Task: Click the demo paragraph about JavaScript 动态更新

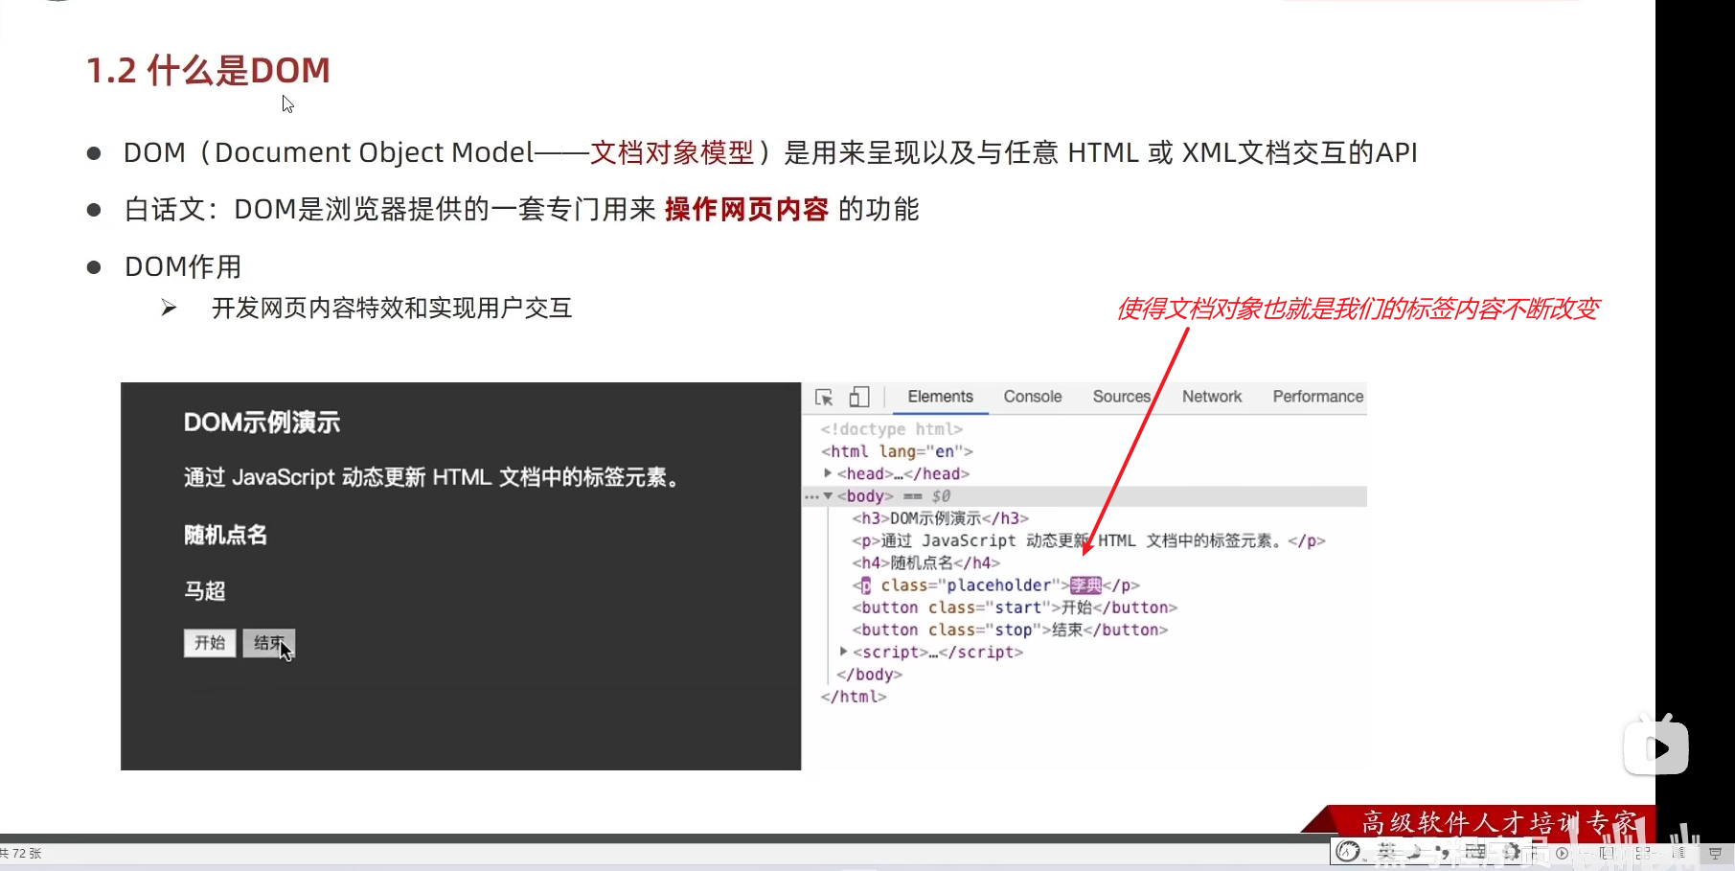Action: [x=431, y=477]
